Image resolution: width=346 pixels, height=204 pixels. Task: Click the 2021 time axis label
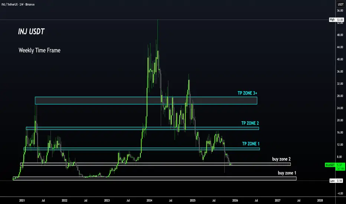[x=22, y=200]
